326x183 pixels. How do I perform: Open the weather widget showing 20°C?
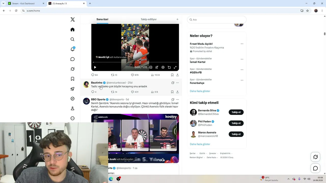(x=269, y=179)
